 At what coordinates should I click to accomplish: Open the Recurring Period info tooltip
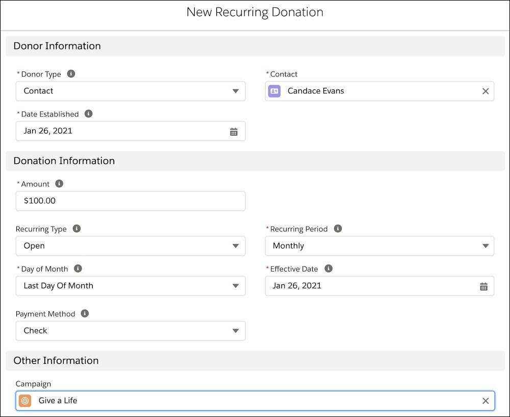coord(338,229)
